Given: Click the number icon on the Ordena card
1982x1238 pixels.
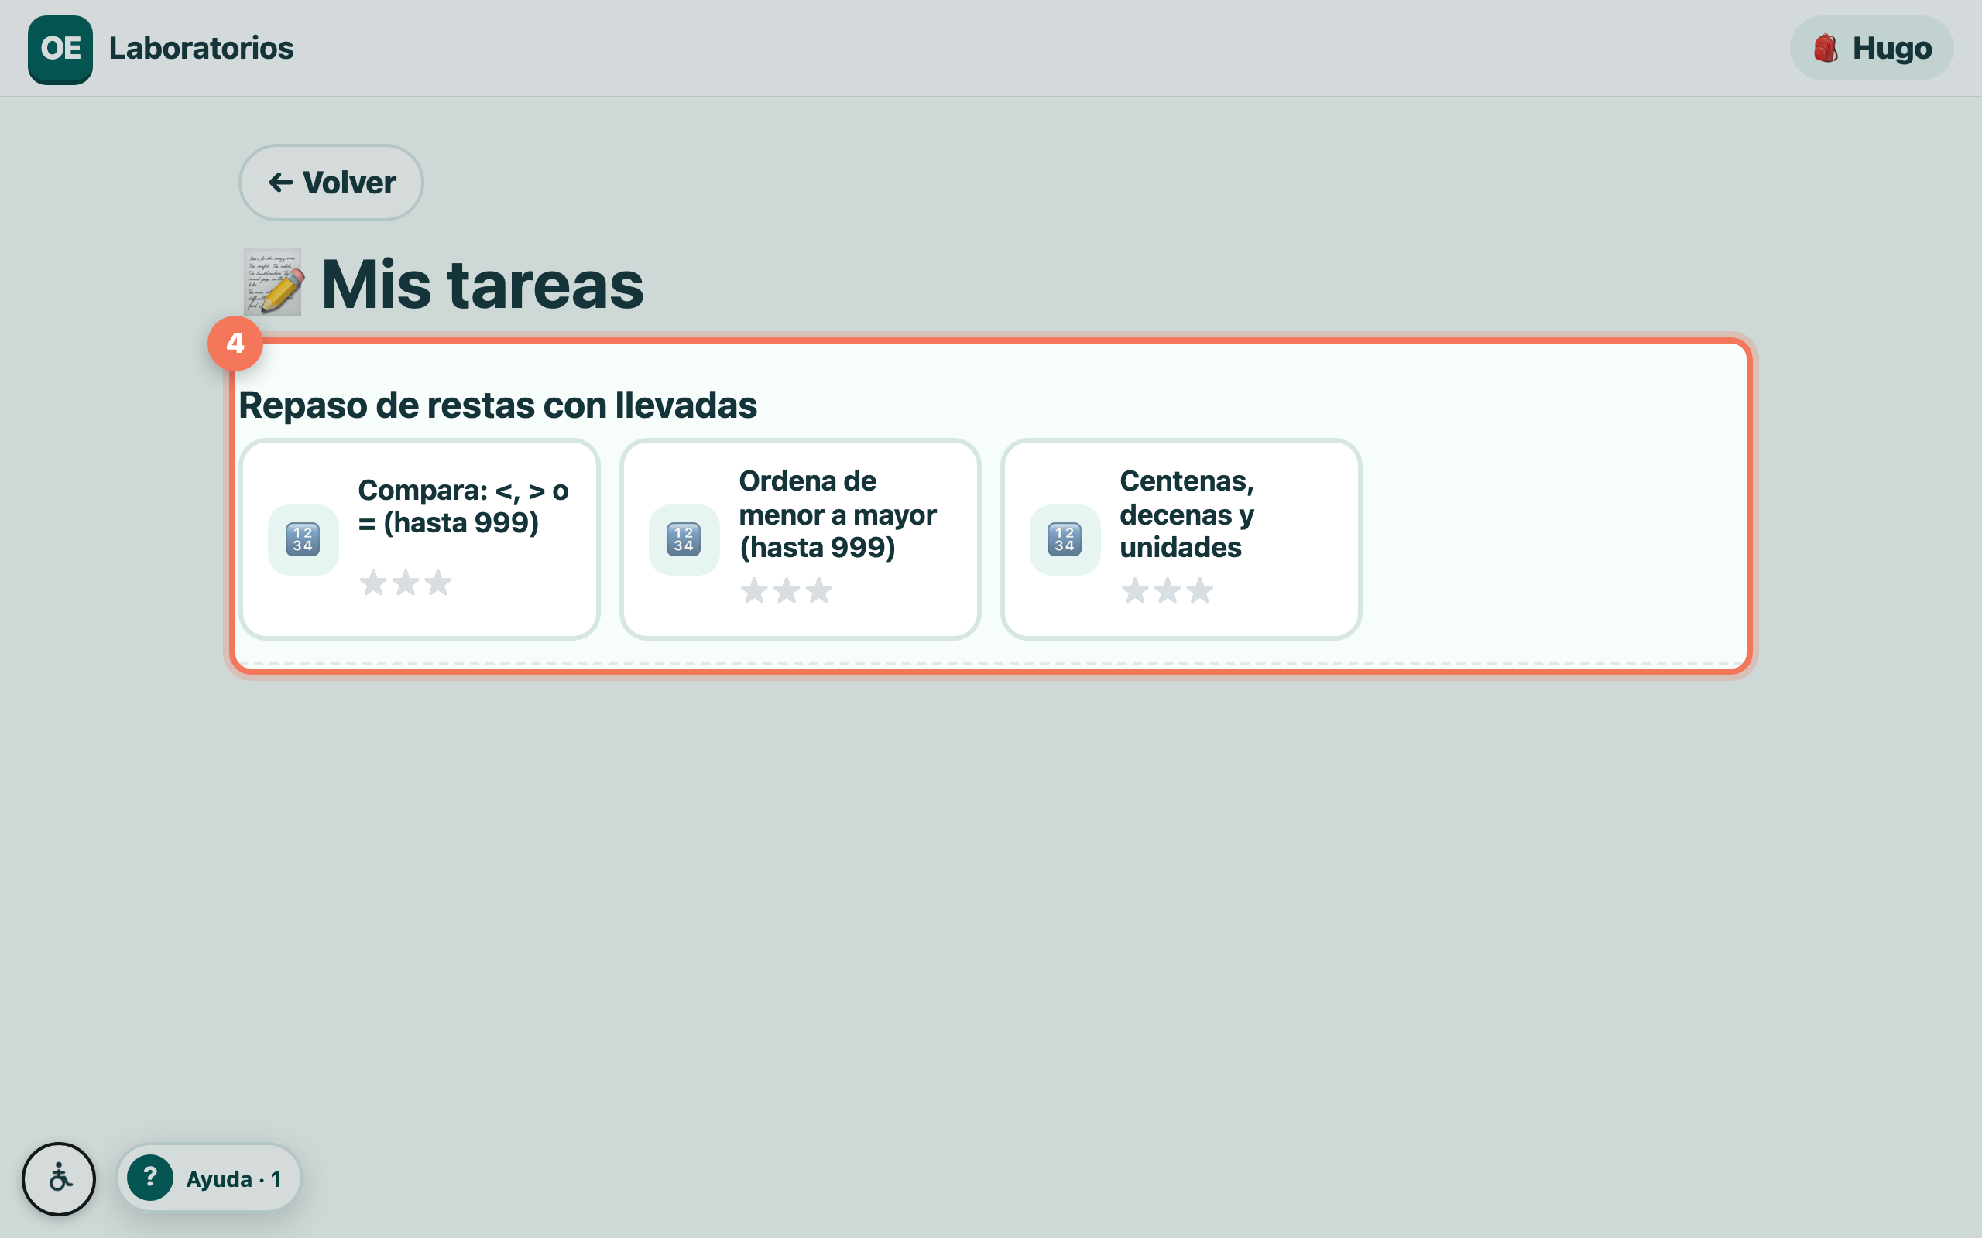Looking at the screenshot, I should tap(684, 539).
